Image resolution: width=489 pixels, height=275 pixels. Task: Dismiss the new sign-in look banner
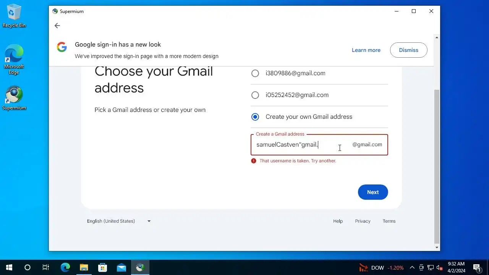[x=408, y=50]
